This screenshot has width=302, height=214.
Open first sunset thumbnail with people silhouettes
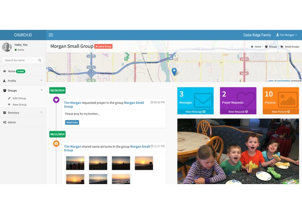click(x=75, y=163)
